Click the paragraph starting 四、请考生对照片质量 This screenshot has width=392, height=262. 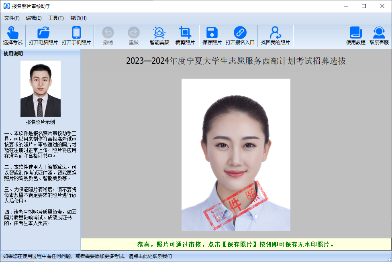point(40,217)
